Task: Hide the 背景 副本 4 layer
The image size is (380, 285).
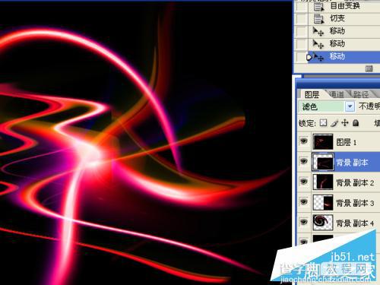Action: (x=303, y=222)
